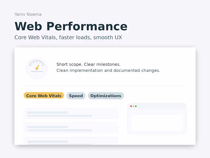Image resolution: width=210 pixels, height=158 pixels.
Task: Expand the first placeholder card
Action: tap(71, 113)
